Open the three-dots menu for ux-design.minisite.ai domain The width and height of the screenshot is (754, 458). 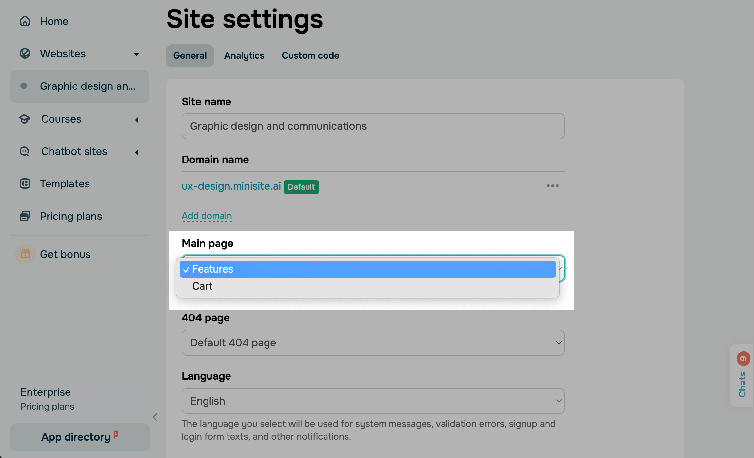point(552,186)
